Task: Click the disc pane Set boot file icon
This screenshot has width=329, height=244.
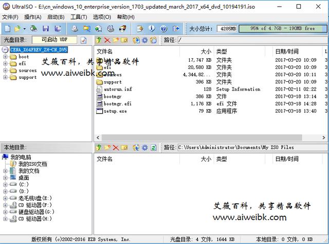Action: pos(153,40)
